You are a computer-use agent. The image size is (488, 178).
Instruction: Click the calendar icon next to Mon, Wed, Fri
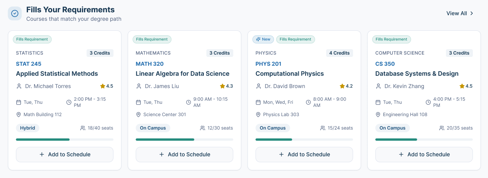click(x=258, y=102)
